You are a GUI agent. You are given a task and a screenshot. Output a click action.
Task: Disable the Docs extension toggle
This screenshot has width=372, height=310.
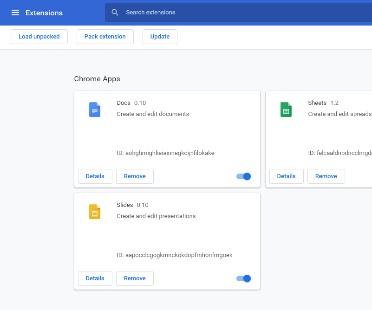click(x=243, y=176)
